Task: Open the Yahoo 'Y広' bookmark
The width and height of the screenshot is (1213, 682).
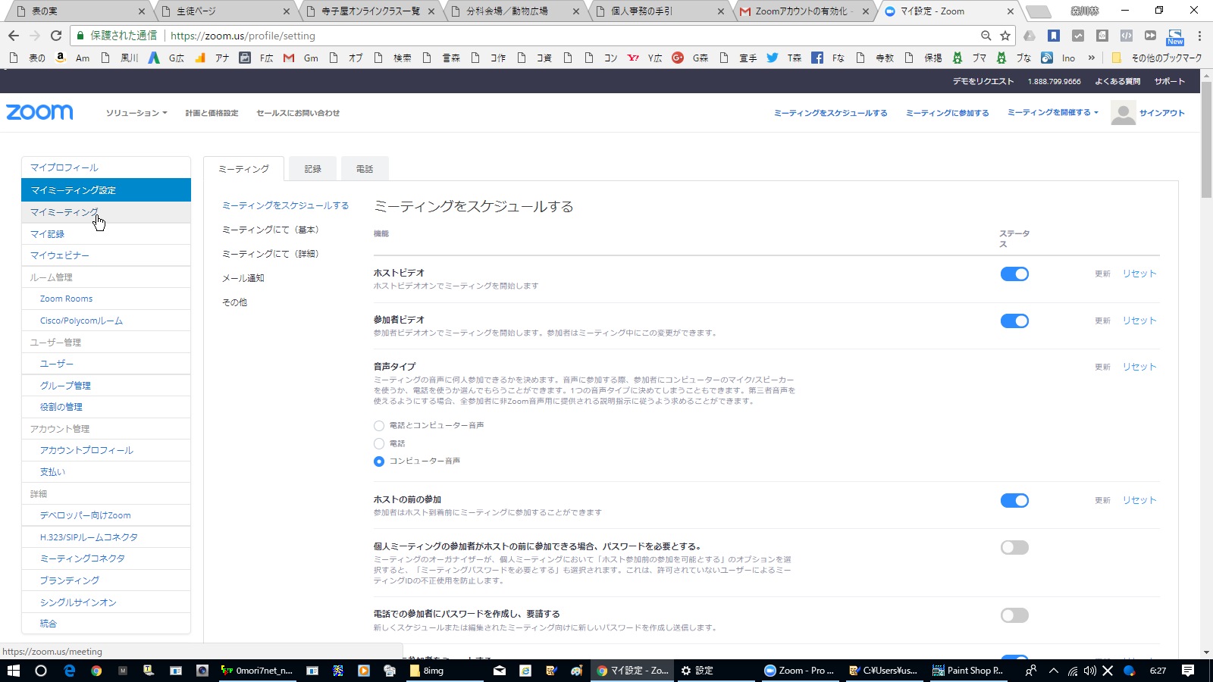Action: tap(645, 58)
